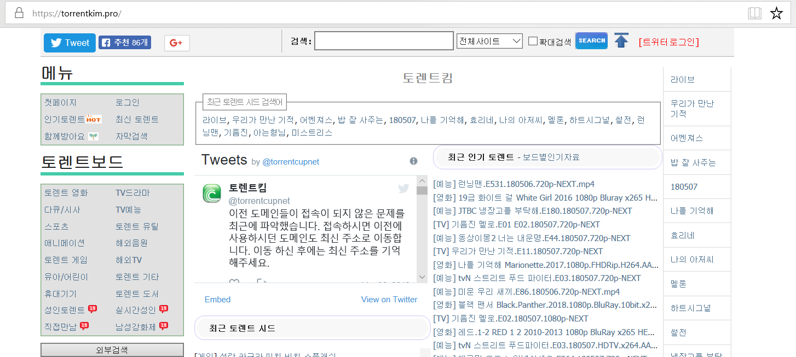Open 최신 토렌트 menu item
The image size is (796, 357).
tap(137, 119)
